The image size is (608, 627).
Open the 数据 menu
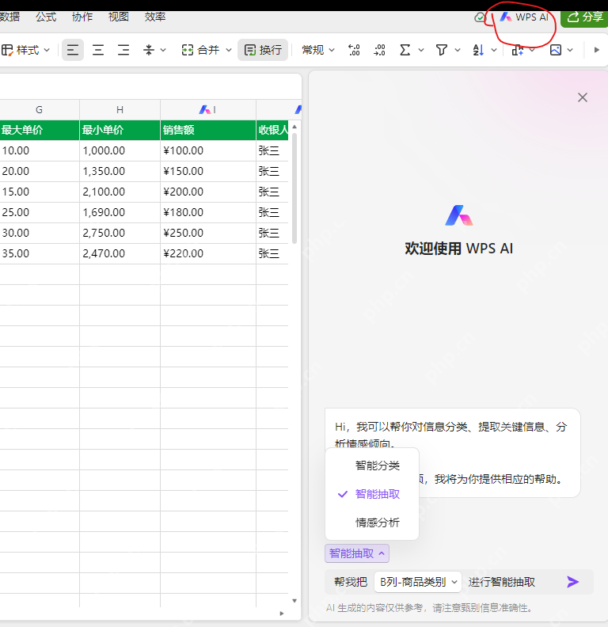coord(9,17)
